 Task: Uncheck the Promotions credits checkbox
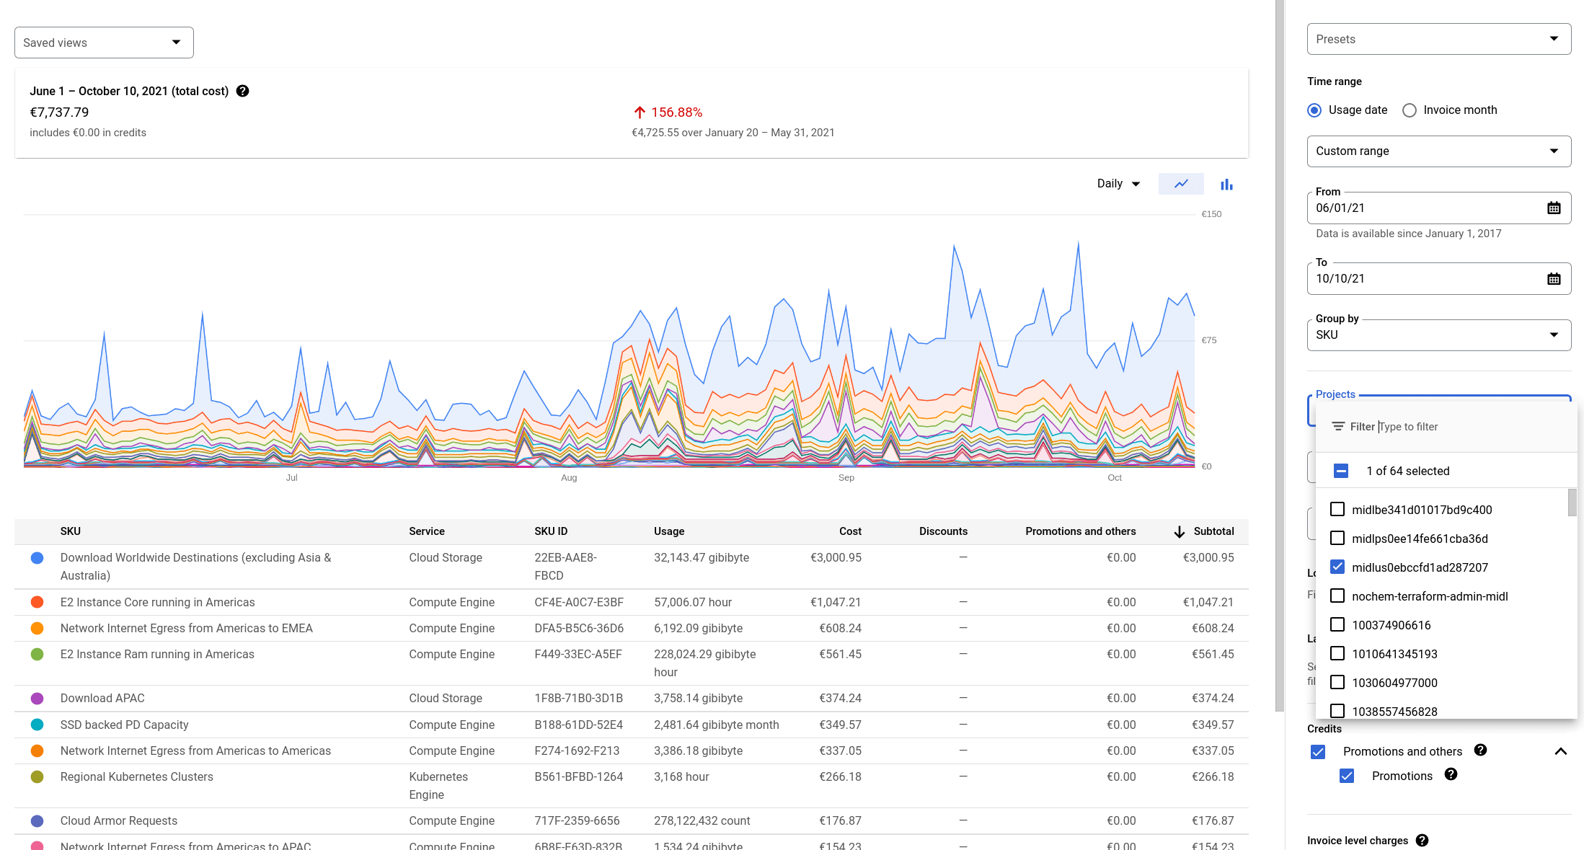(1347, 776)
